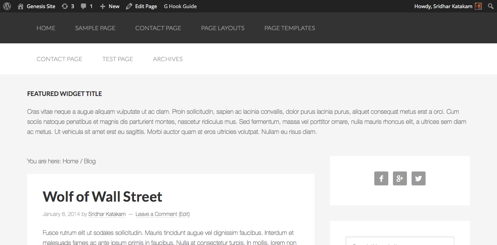Screen dimensions: 497x245
Task: Click the home icon beside Genesis Site
Action: [20, 6]
